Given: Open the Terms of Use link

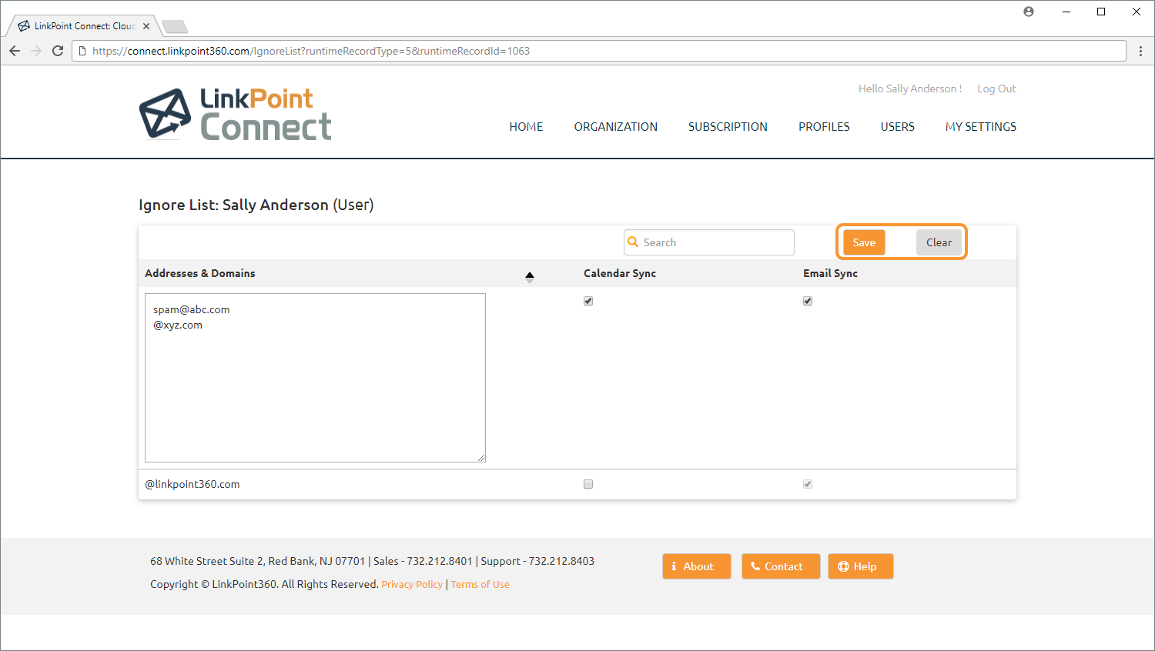Looking at the screenshot, I should tap(480, 584).
